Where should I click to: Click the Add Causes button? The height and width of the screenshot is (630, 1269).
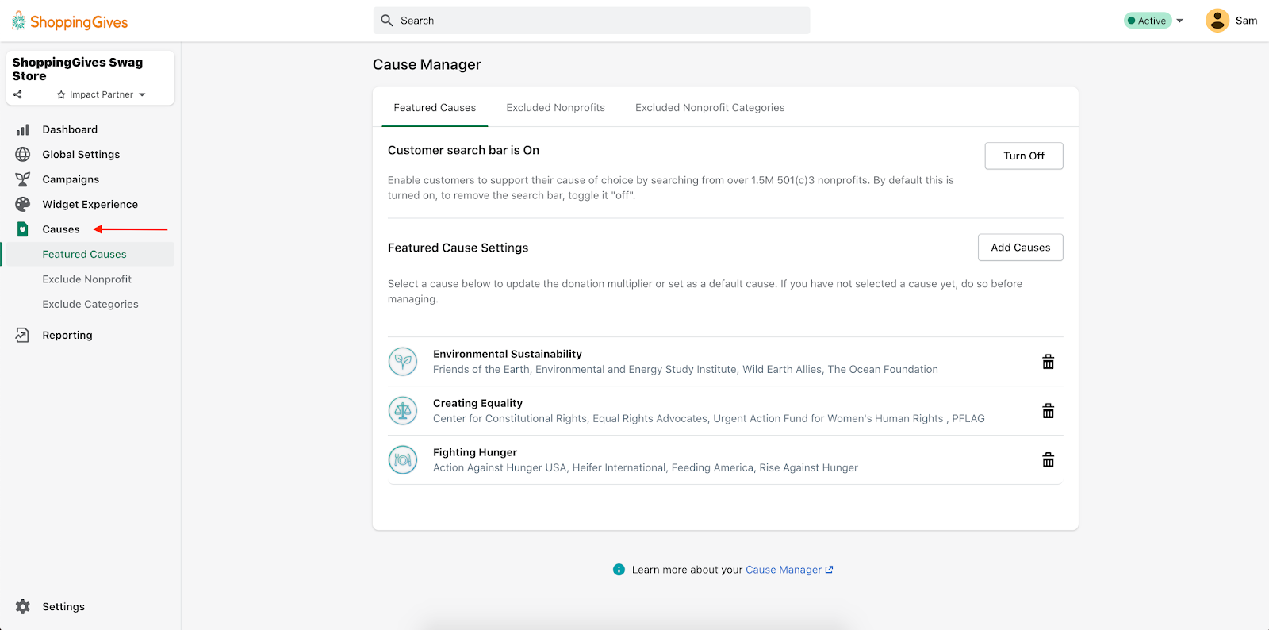click(1021, 248)
